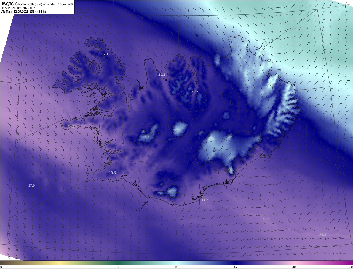Click the '30' tick on the colour scale
The image size is (353, 269).
[x=294, y=267]
